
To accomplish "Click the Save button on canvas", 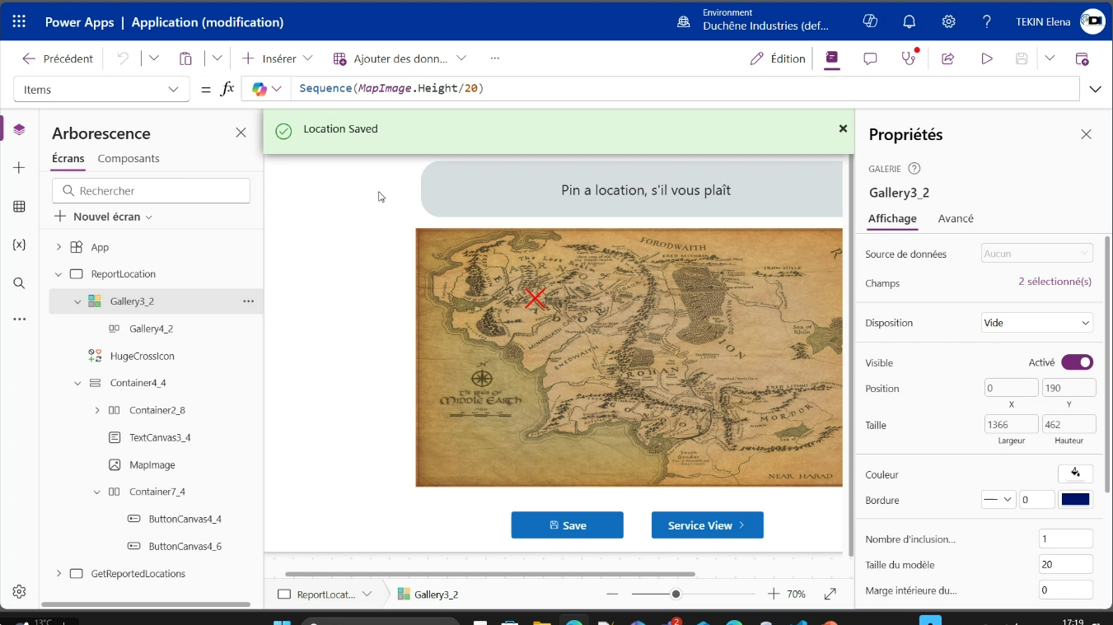I will coord(567,525).
